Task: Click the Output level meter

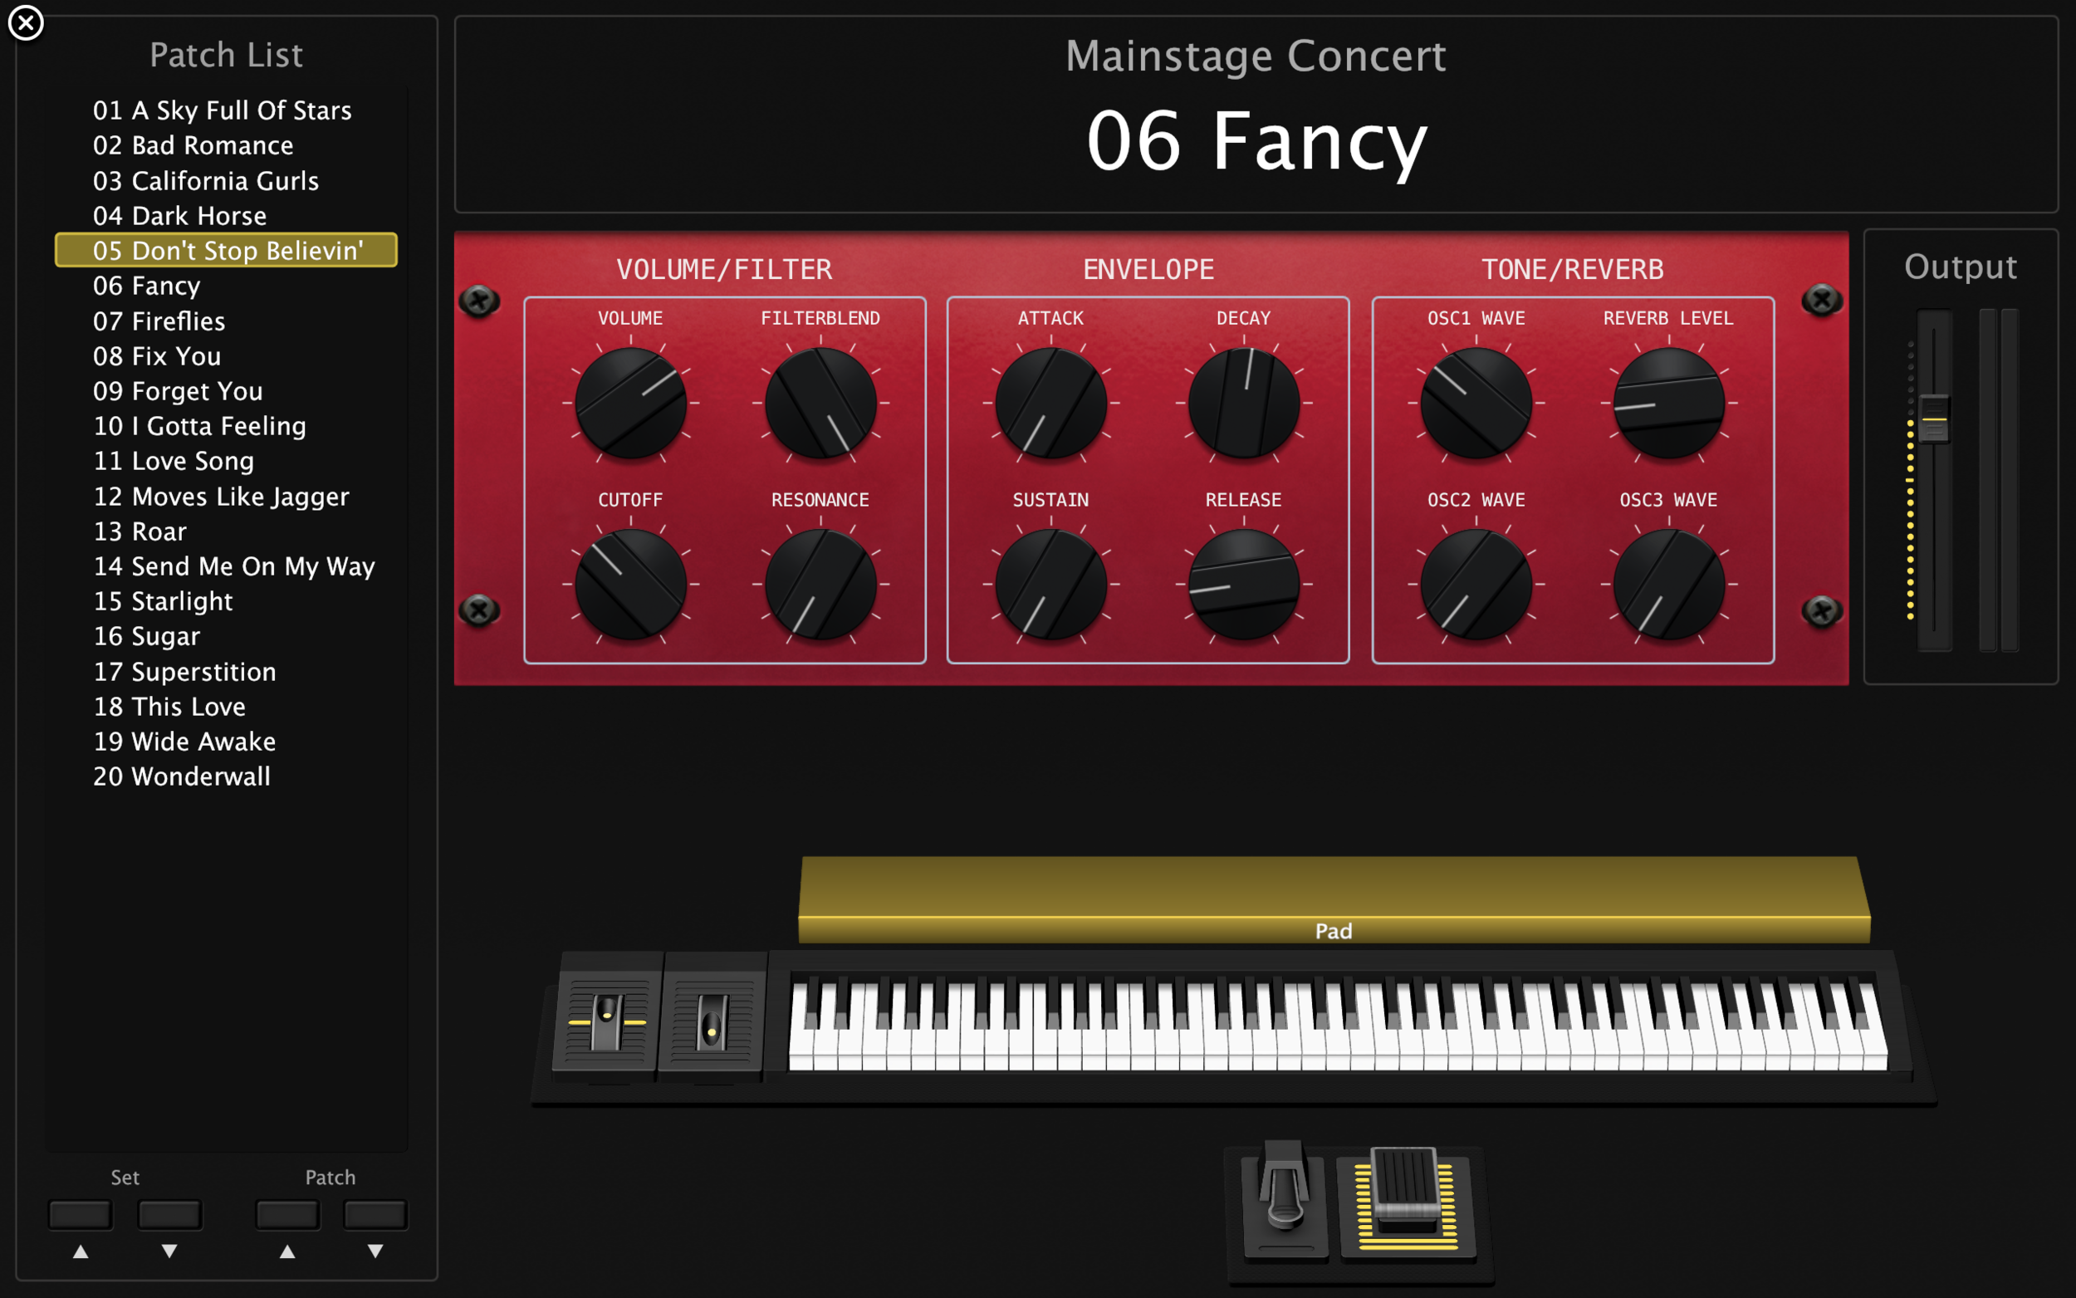Action: 1999,480
